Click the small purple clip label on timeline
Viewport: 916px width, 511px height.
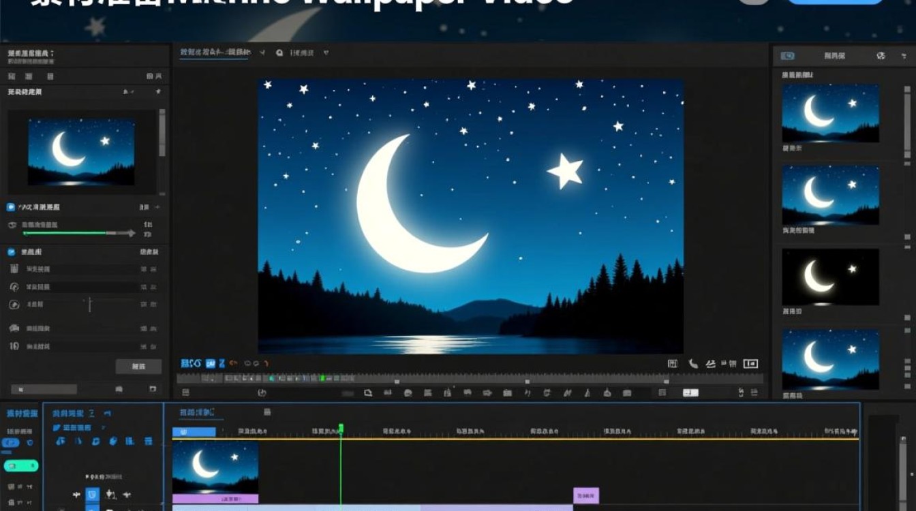[x=586, y=495]
